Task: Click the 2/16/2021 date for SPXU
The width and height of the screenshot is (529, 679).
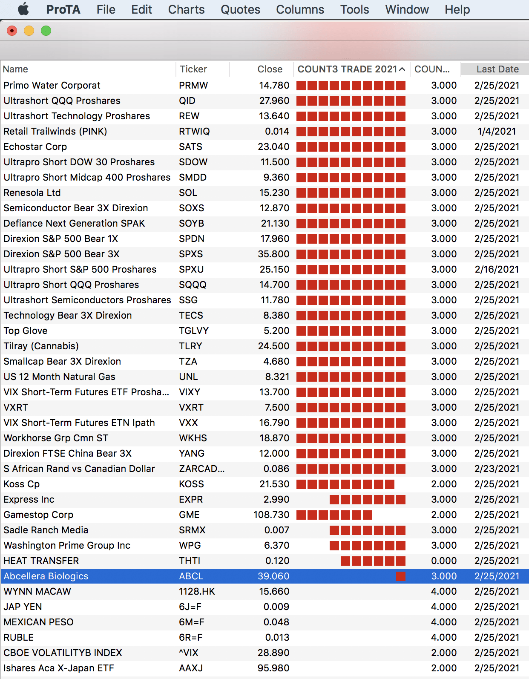Action: (x=497, y=269)
